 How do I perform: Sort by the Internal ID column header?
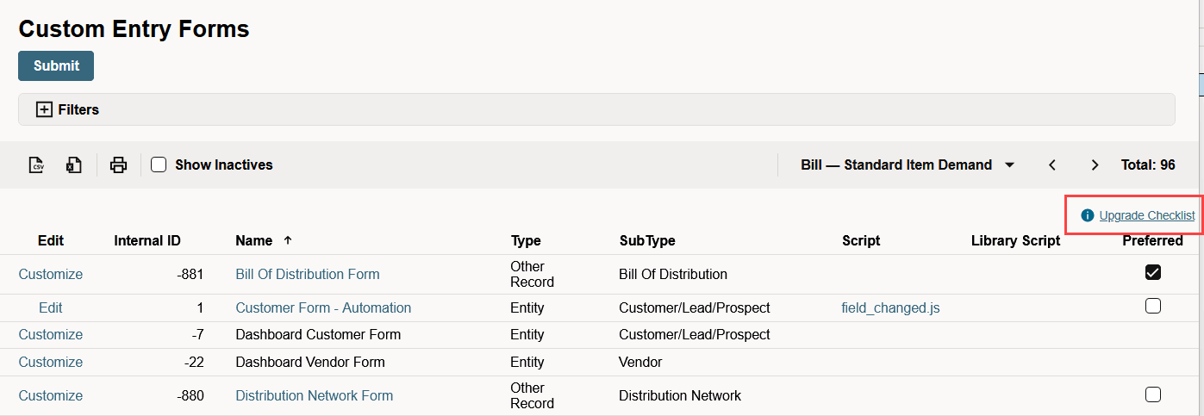[x=147, y=240]
